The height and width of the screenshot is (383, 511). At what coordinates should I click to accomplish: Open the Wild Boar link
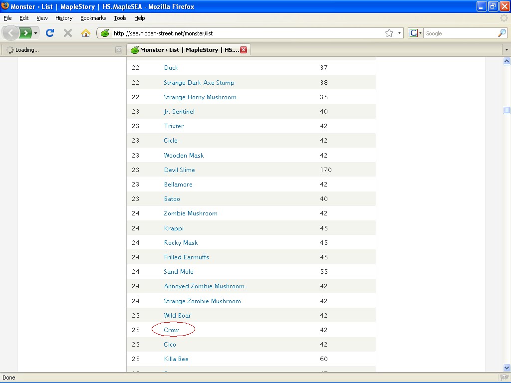click(x=177, y=315)
